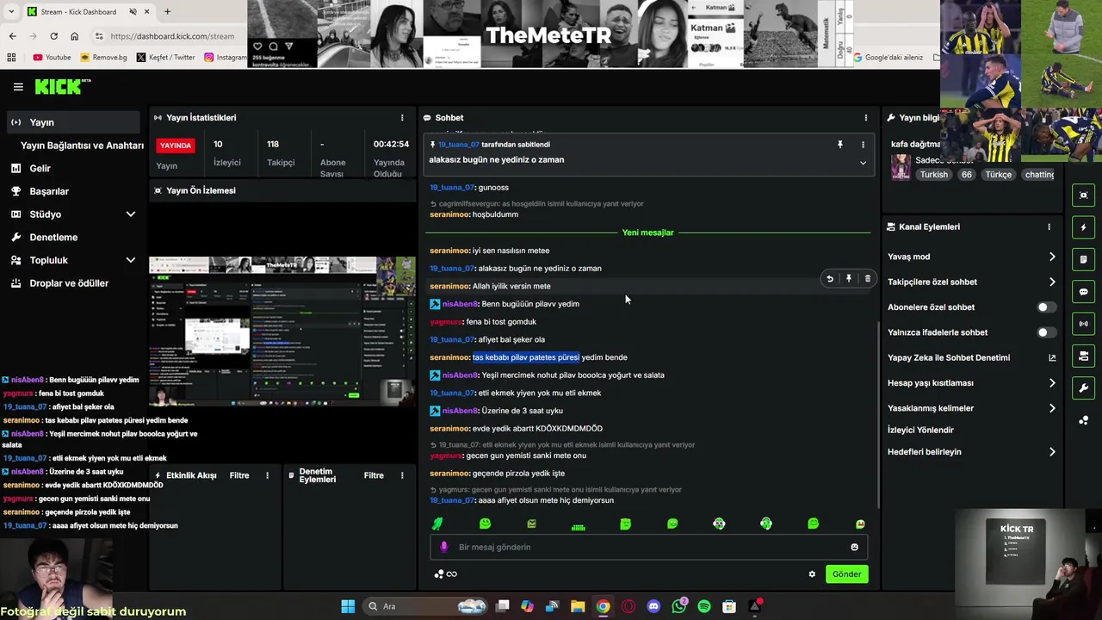Open chat settings gear icon
The image size is (1102, 620).
coord(812,574)
